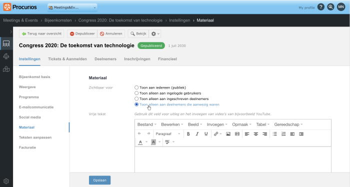350x187 pixels.
Task: Switch to the Financieel tab
Action: pos(167,59)
